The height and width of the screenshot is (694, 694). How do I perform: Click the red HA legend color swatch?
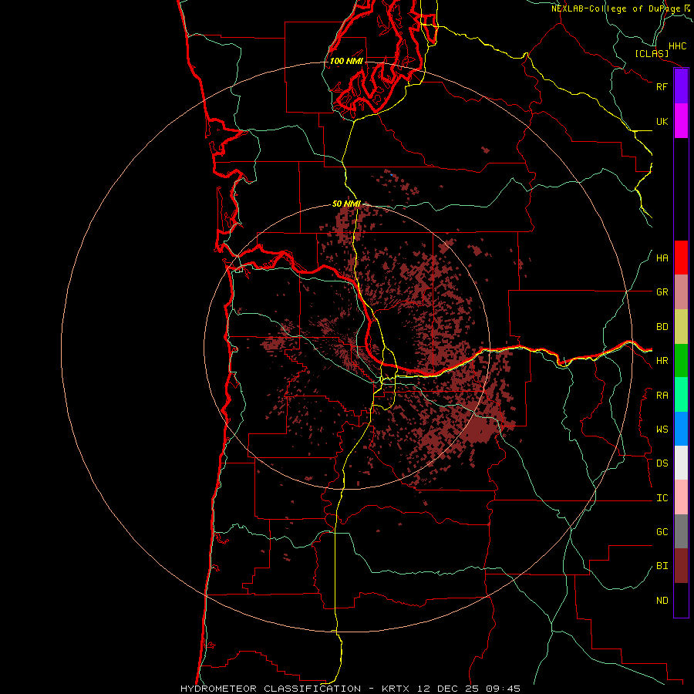[681, 258]
